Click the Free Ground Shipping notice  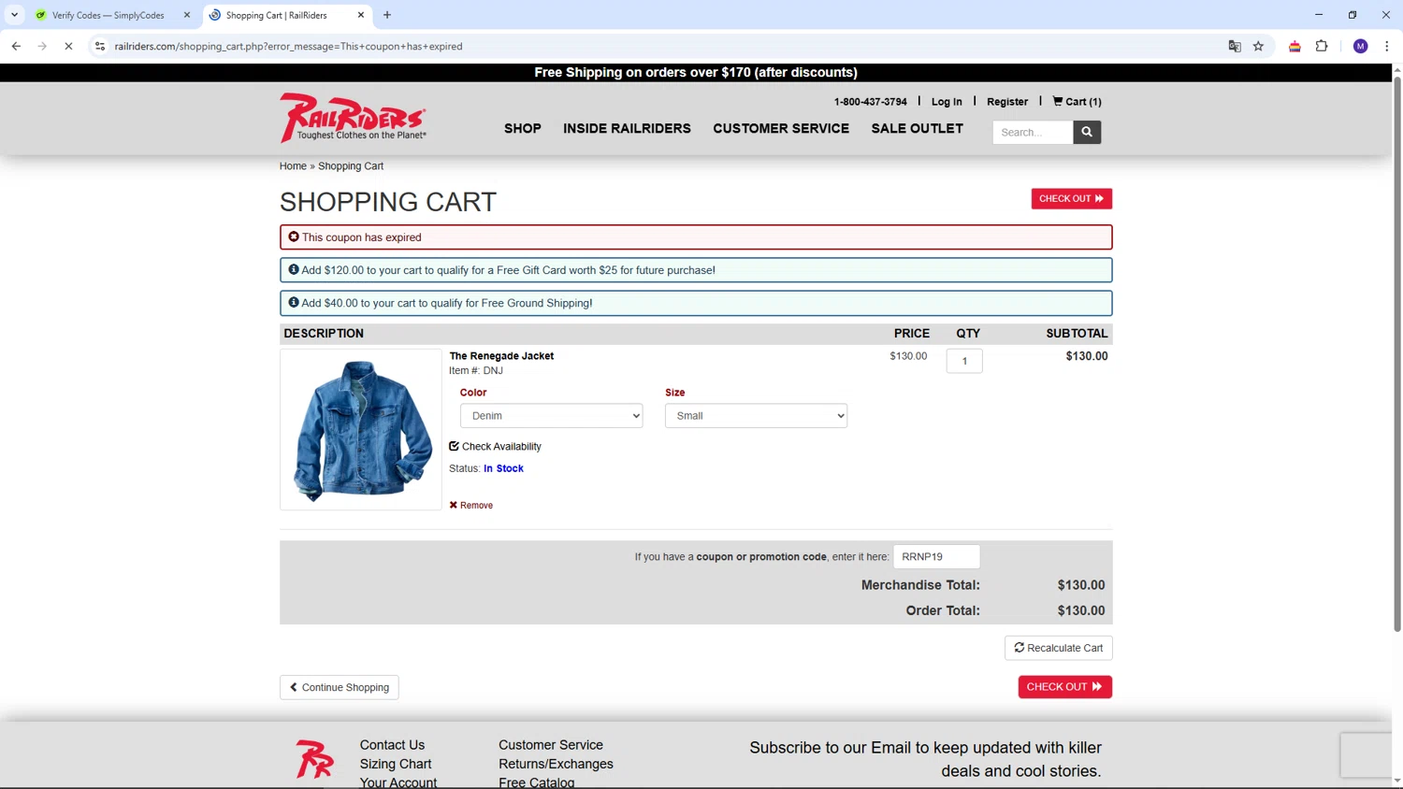click(696, 303)
